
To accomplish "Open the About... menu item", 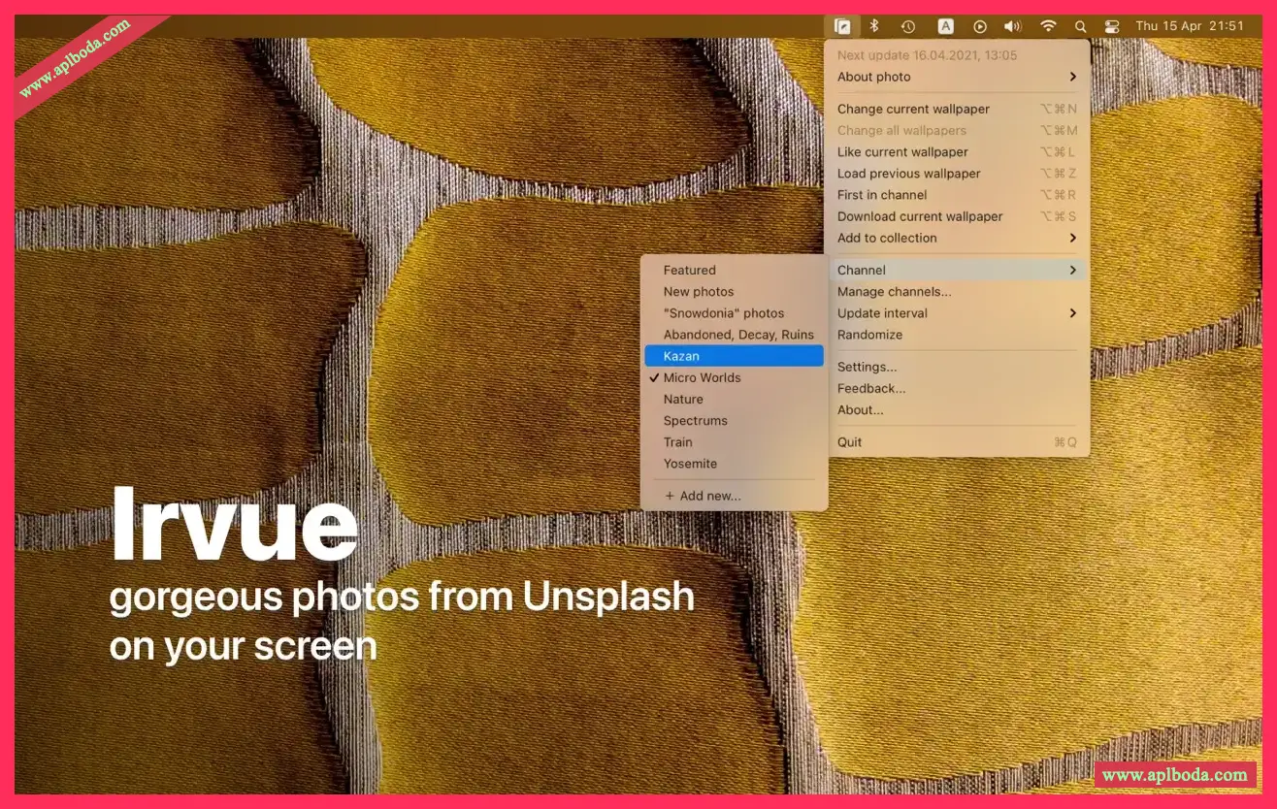I will coord(957,409).
